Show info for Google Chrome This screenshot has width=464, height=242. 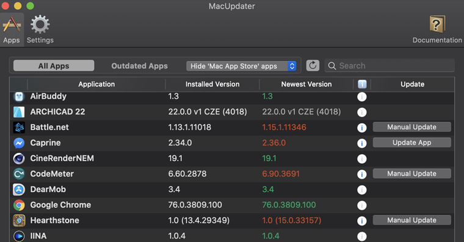tap(361, 205)
